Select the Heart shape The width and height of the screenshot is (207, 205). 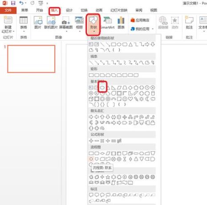coord(130,99)
